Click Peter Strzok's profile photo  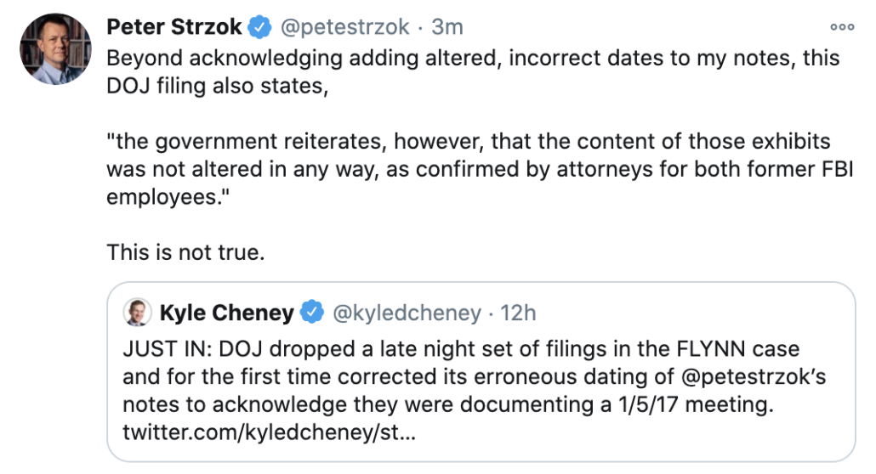click(55, 49)
